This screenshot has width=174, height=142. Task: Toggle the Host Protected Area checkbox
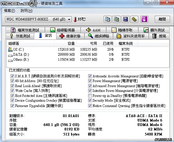(x=12, y=95)
